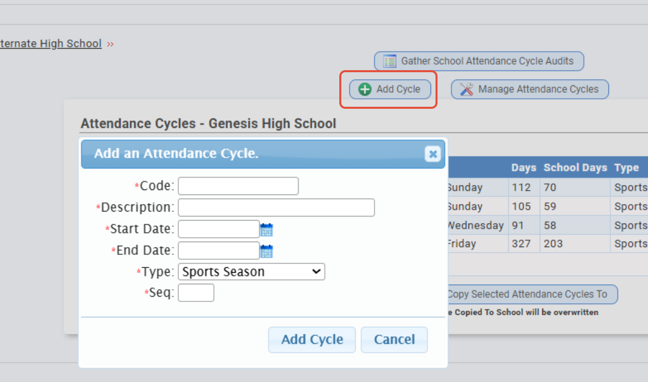Click Gather School Attendance Cycle Audits

[x=479, y=61]
